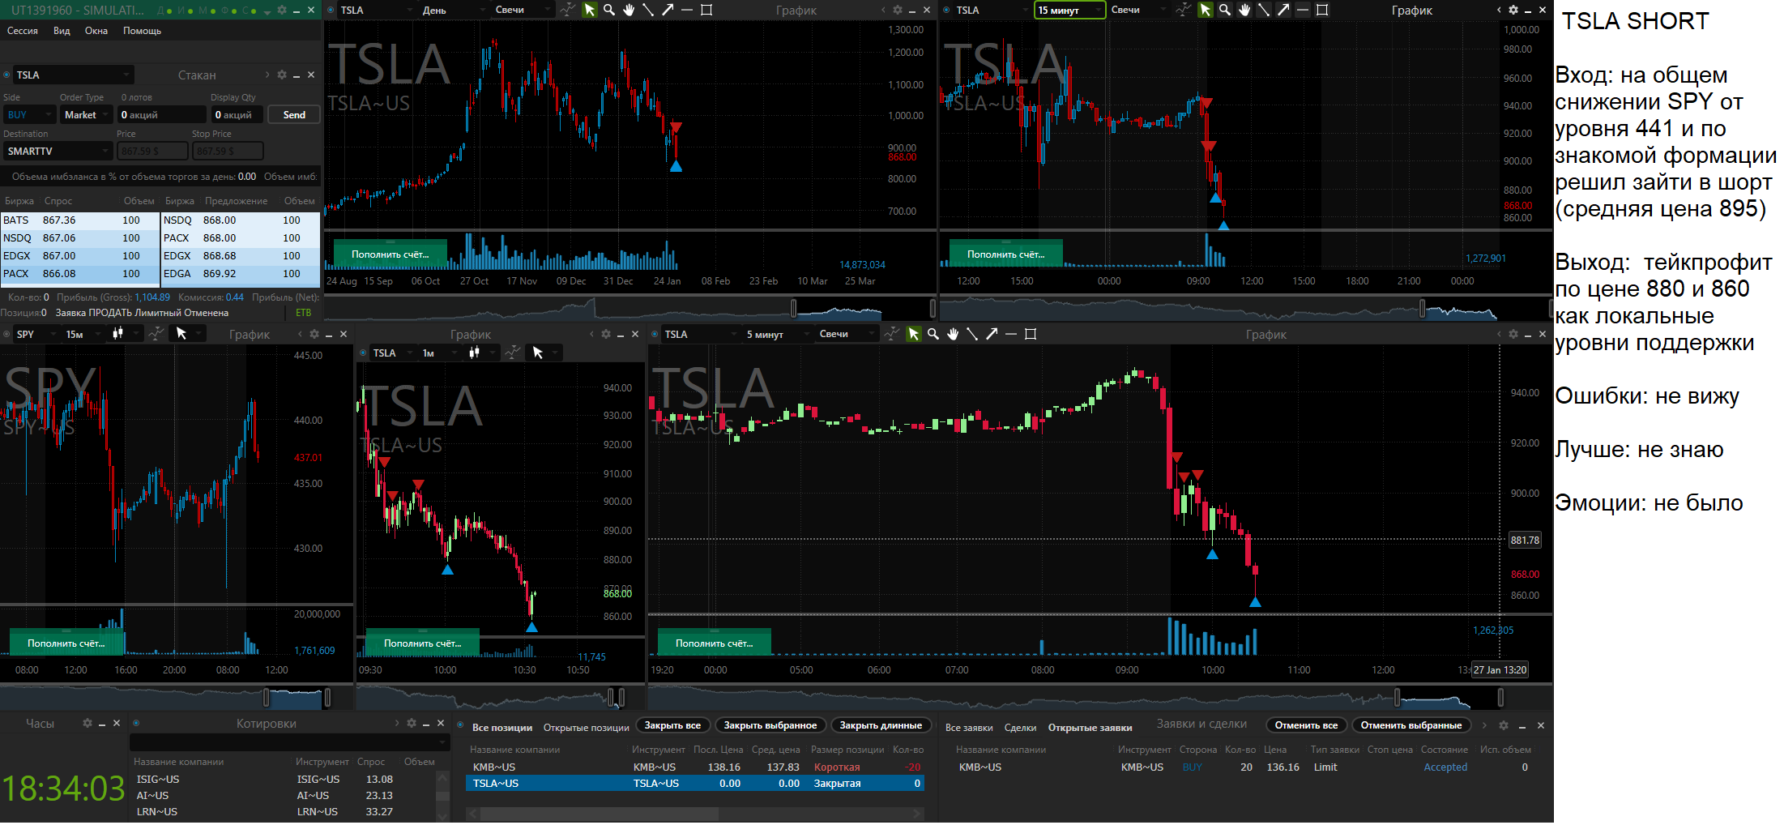Open the settings gear of the Котировки panel
Screen dimensions: 1784x825
pos(412,723)
